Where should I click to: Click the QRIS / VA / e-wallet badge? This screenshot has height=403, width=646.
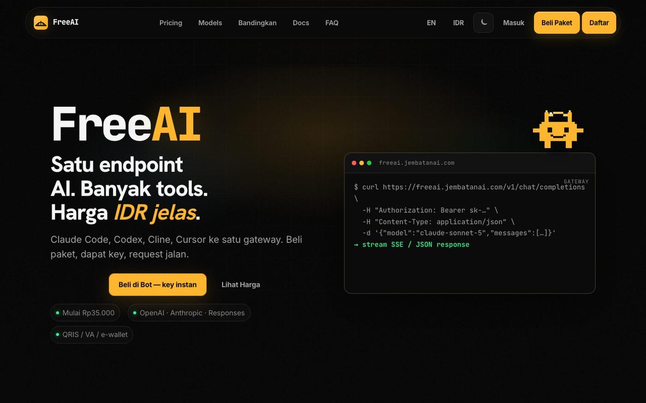[92, 334]
